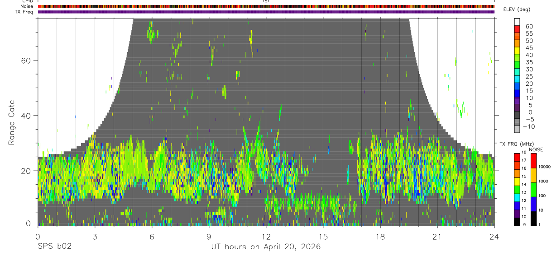Select the cyan swatch in TX FRQ legend
The height and width of the screenshot is (256, 556).
click(x=517, y=199)
